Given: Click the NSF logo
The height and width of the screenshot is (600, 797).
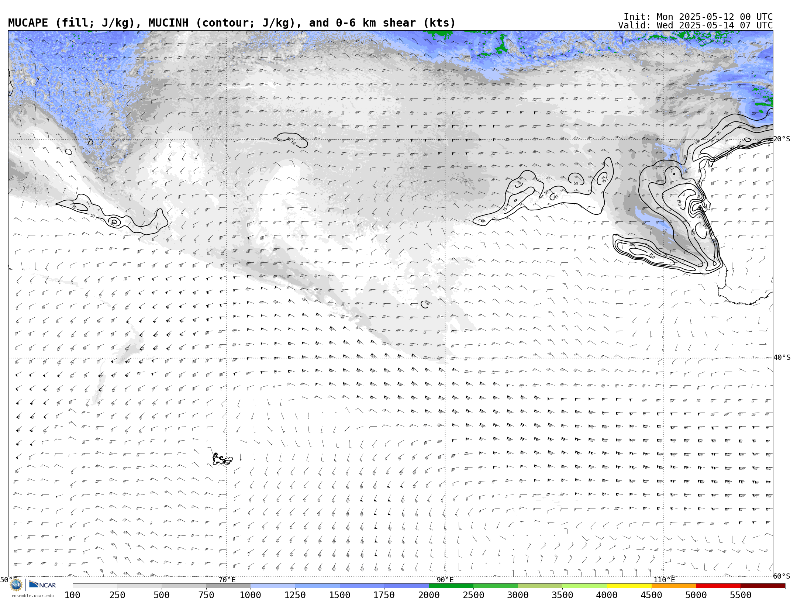Looking at the screenshot, I should 16,585.
